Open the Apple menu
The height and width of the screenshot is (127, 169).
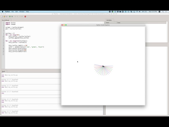(x=3, y=12)
